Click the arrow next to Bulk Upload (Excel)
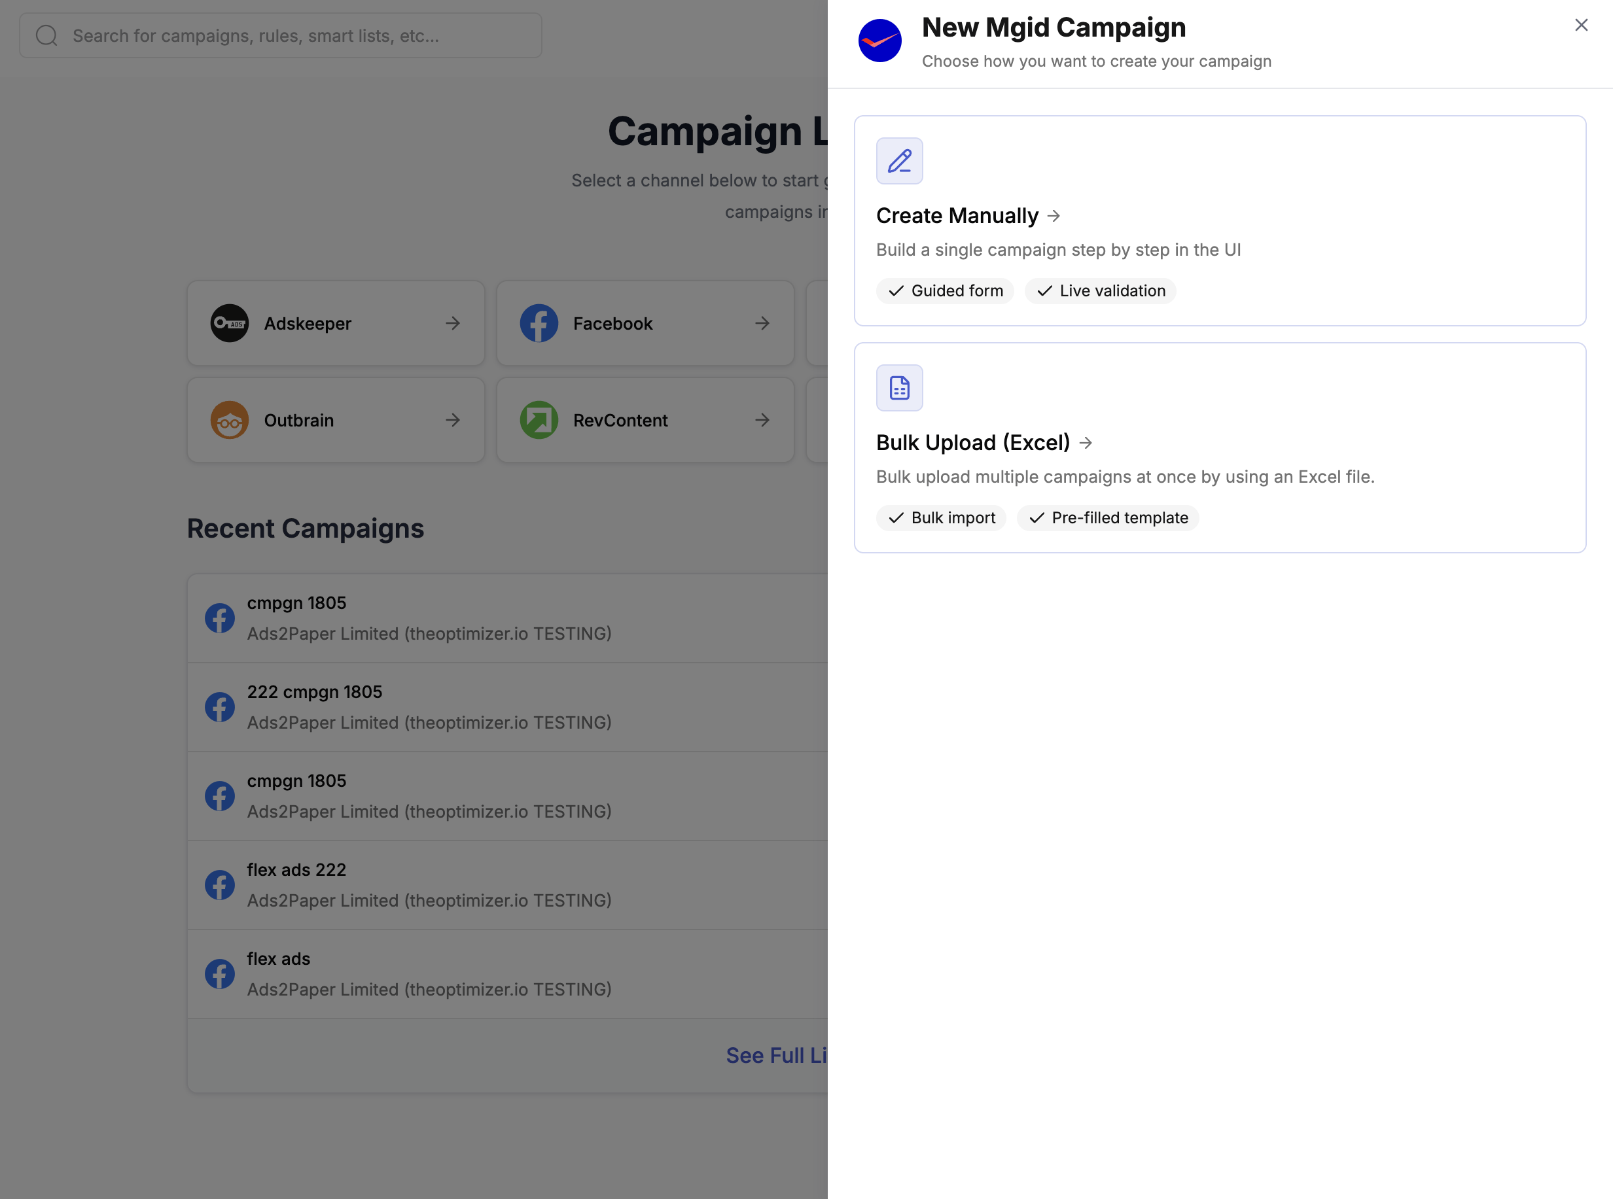1613x1199 pixels. tap(1086, 443)
